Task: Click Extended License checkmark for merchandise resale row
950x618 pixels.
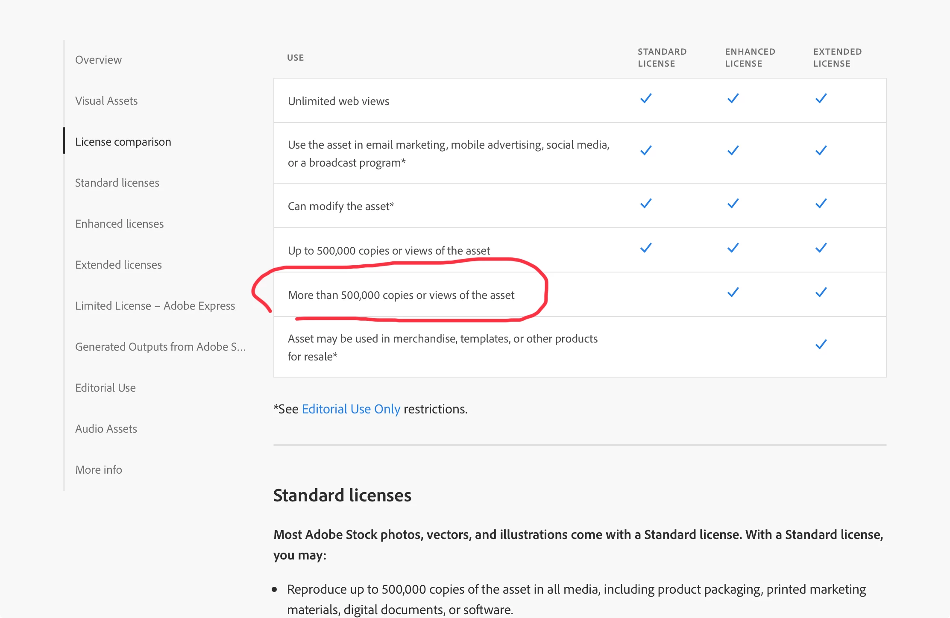Action: (x=821, y=345)
